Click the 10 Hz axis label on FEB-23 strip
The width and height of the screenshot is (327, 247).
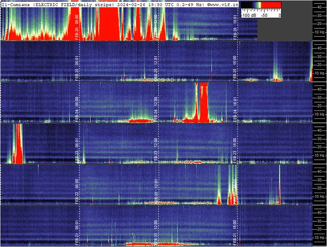(x=320, y=156)
